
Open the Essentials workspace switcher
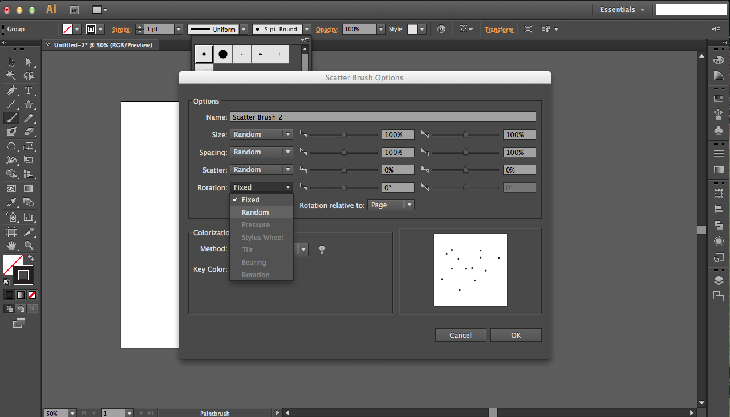(622, 10)
